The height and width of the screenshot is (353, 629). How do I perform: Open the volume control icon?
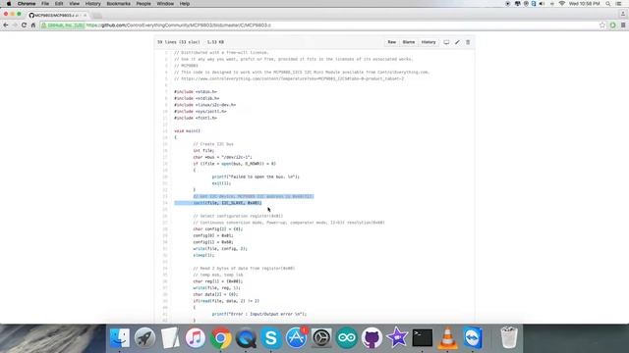(x=542, y=4)
